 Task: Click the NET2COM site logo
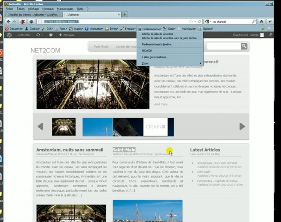coord(45,50)
